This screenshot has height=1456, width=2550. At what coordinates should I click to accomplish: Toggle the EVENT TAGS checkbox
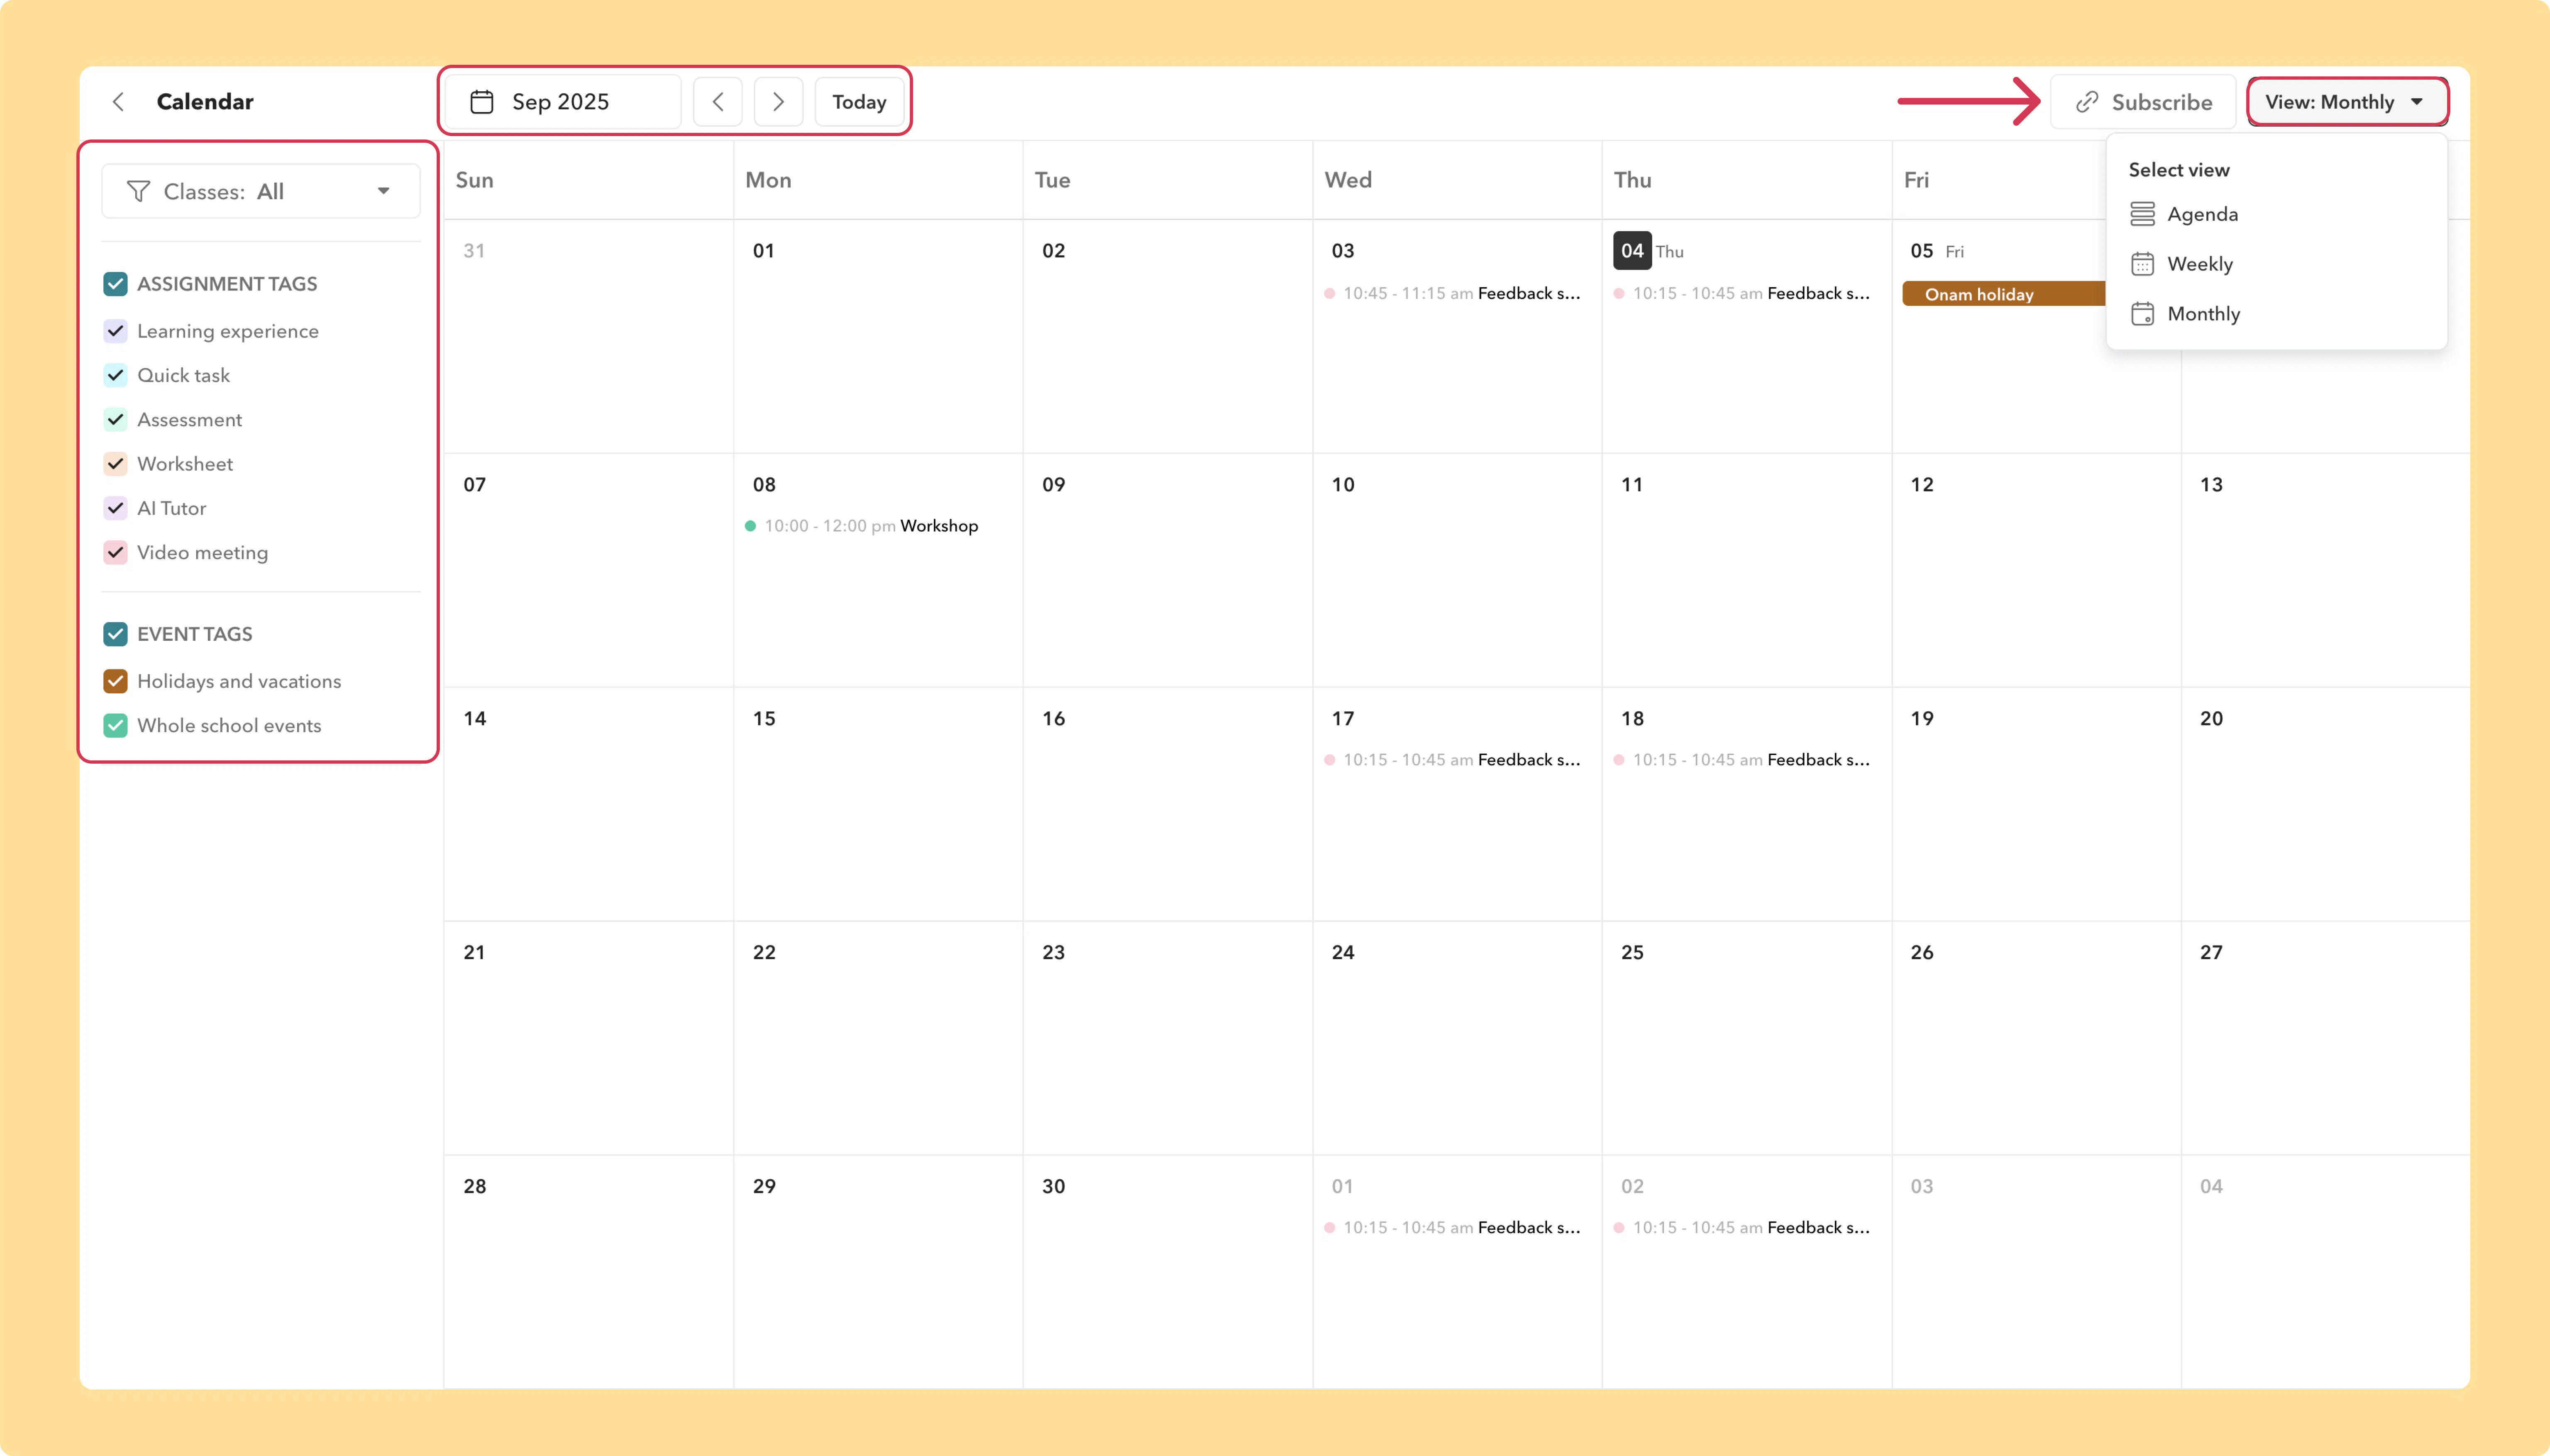[x=116, y=634]
